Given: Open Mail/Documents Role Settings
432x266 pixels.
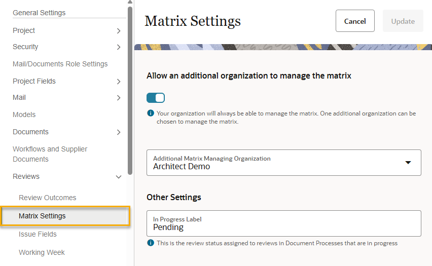Looking at the screenshot, I should click(x=60, y=64).
